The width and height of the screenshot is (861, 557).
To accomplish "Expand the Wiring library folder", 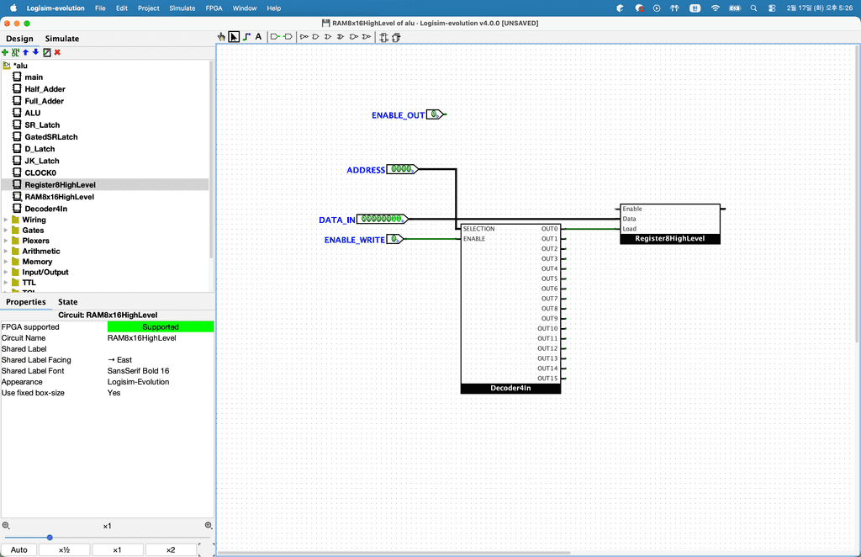I will (7, 220).
